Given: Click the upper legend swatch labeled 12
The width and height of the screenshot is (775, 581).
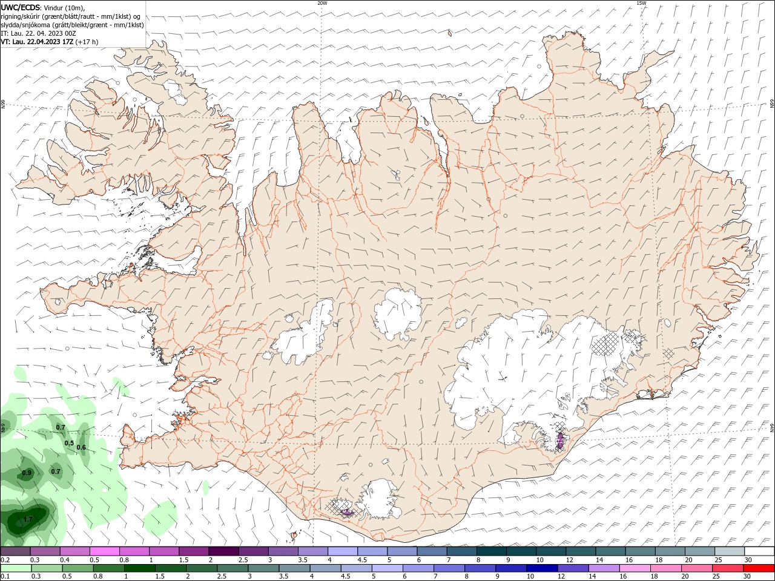Looking at the screenshot, I should coord(581,551).
